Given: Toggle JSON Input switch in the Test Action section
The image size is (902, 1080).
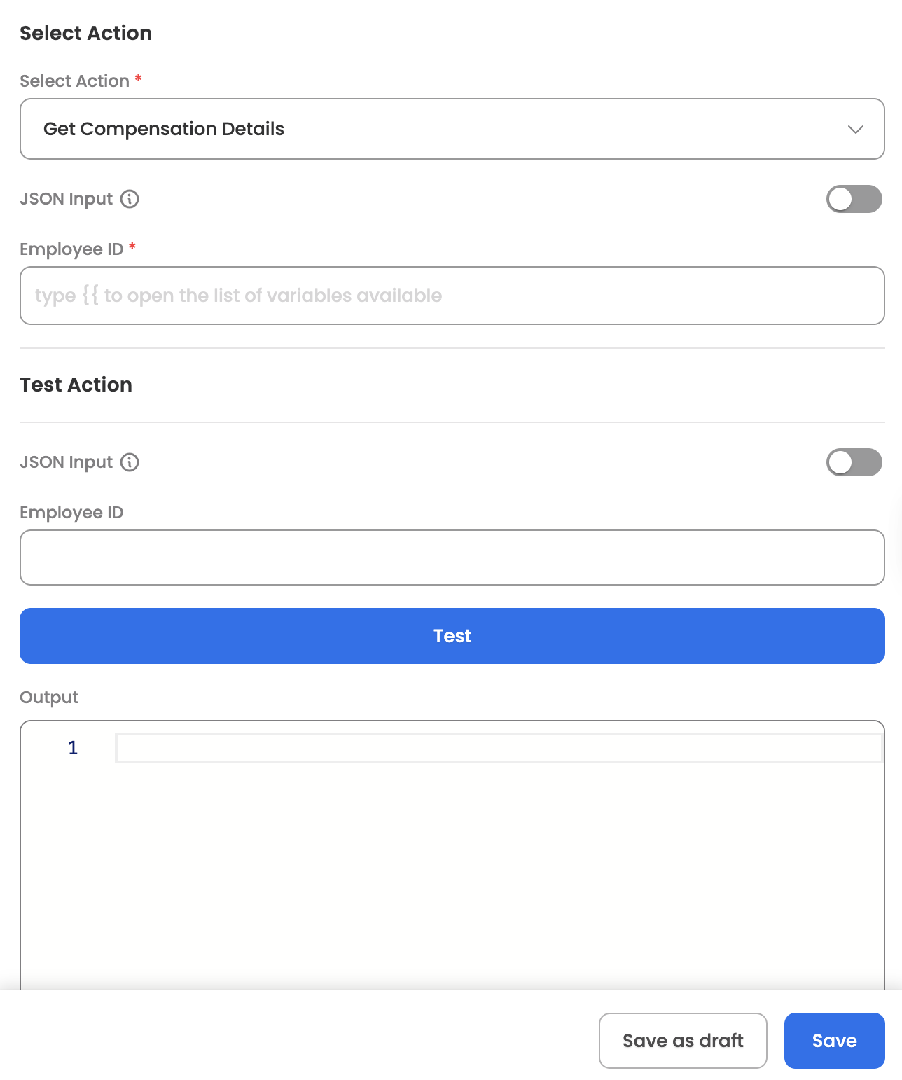Looking at the screenshot, I should (x=854, y=462).
